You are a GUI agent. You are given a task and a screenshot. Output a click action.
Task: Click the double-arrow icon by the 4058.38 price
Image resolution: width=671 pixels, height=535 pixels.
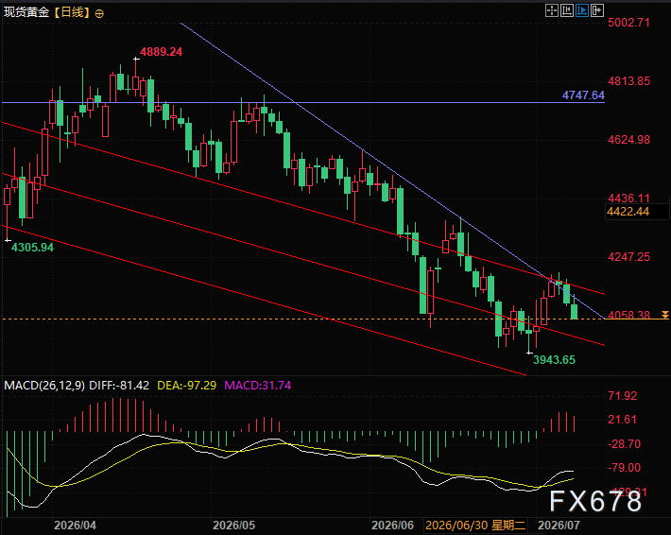[x=665, y=315]
